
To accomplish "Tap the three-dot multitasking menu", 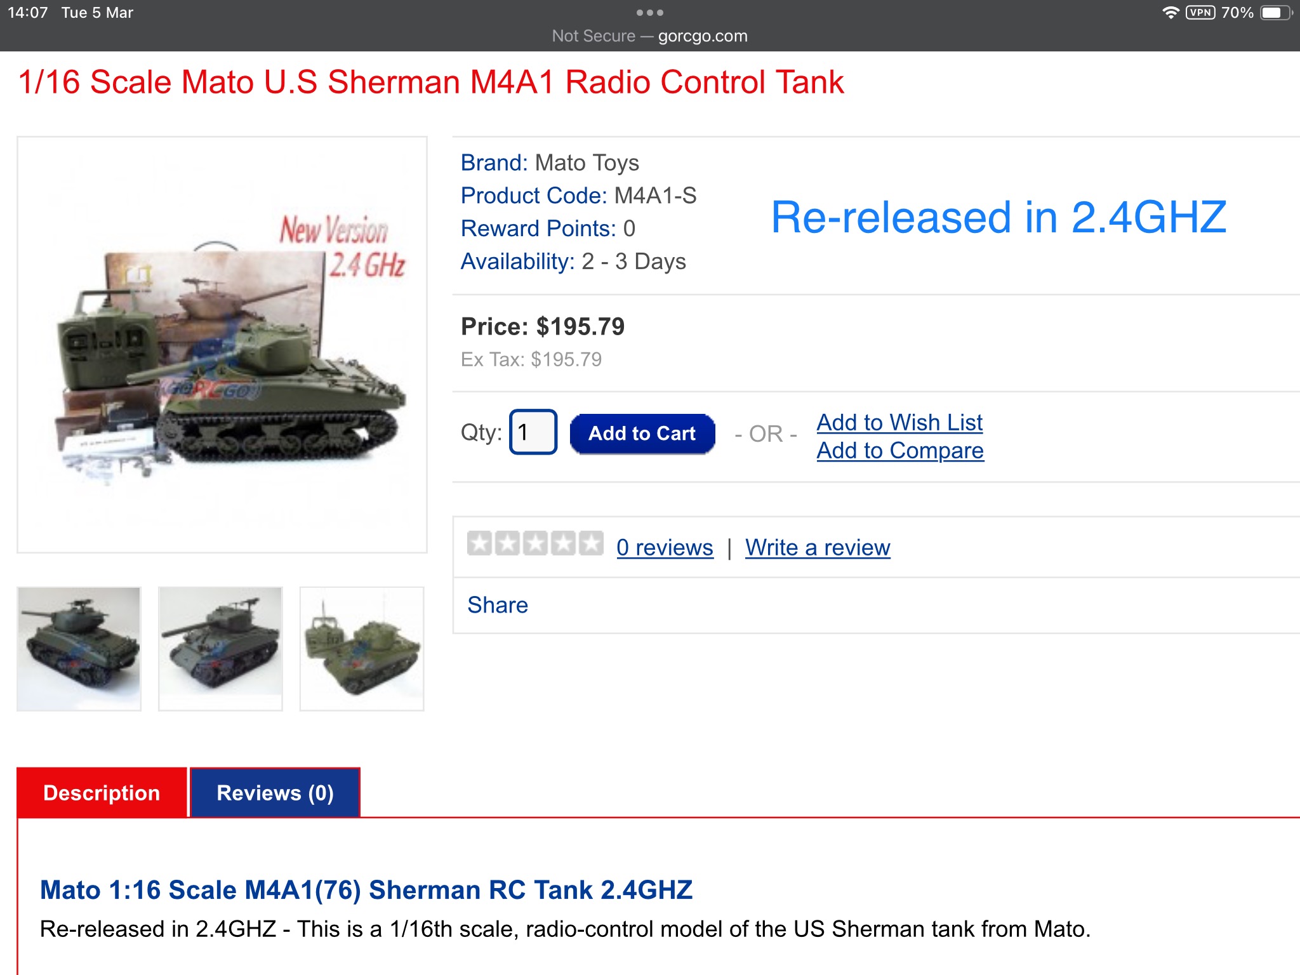I will tap(649, 13).
